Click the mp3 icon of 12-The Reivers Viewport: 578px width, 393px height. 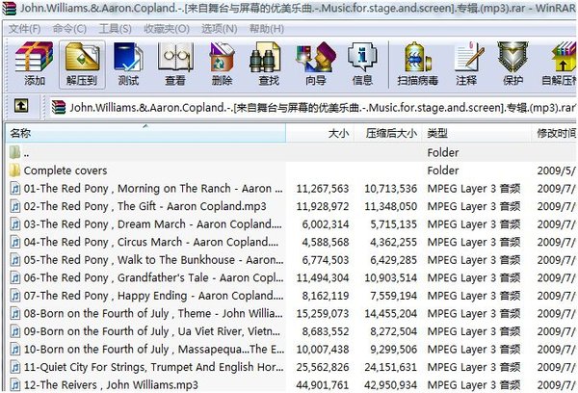tap(15, 385)
